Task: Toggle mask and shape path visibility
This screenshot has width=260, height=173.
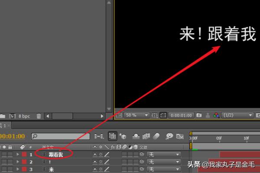Action: coord(163,115)
